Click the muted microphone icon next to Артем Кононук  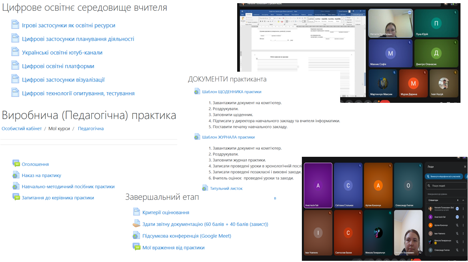click(457, 225)
